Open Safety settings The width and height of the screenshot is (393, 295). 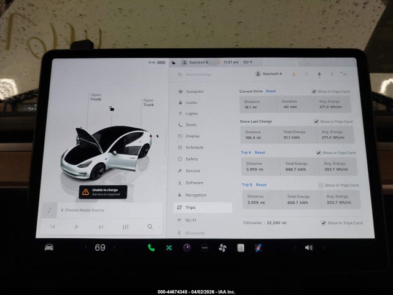click(189, 159)
